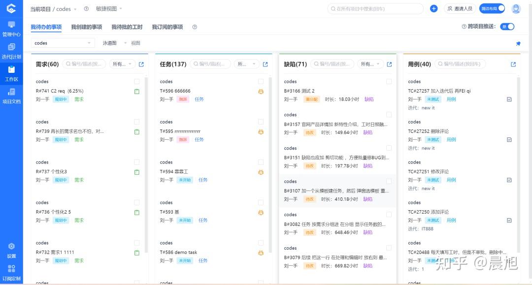Open 订阅定制 in the sidebar
532x285 pixels.
pos(11,272)
